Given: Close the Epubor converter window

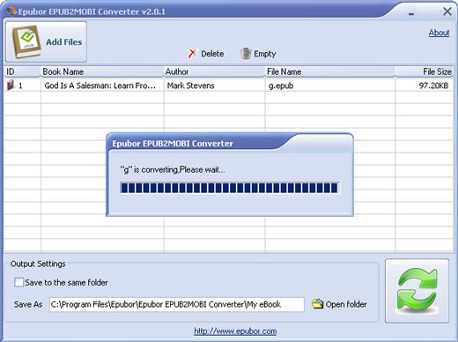Looking at the screenshot, I should 447,11.
